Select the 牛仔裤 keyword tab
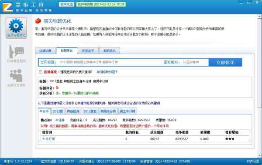Screen dimensions: 262x165 pos(44,111)
